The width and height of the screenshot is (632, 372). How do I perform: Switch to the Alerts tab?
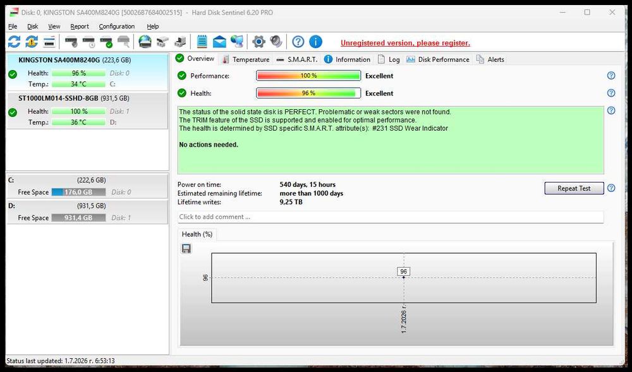pyautogui.click(x=490, y=59)
